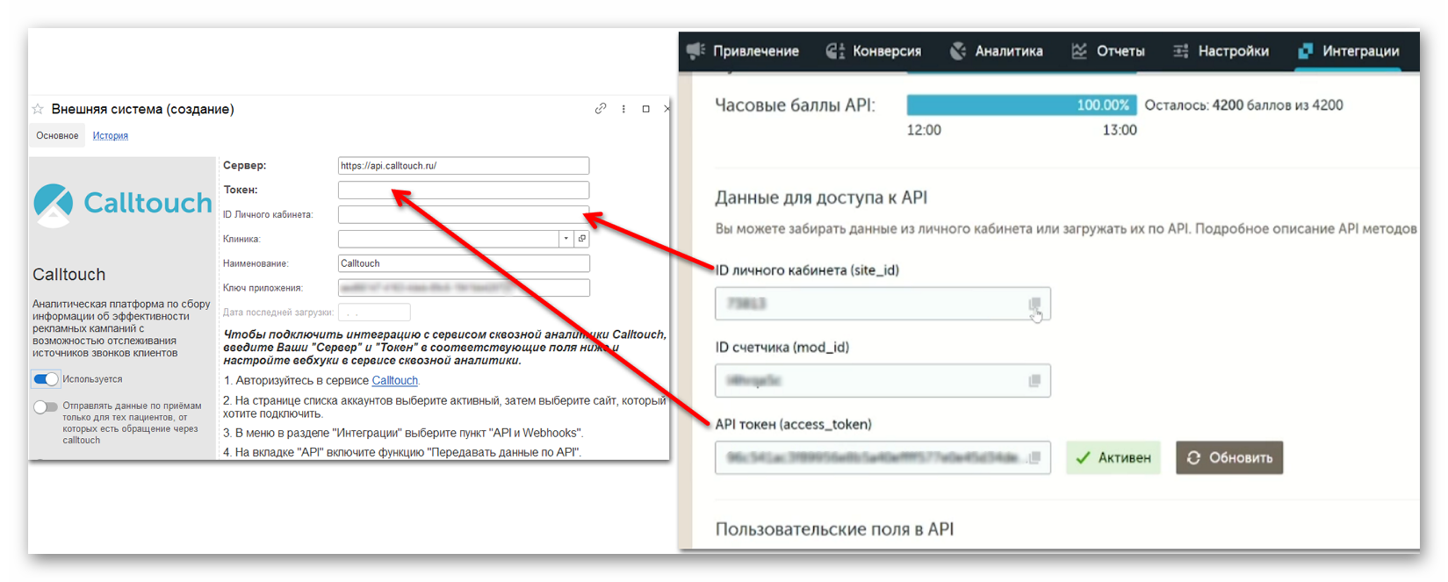Click the heading Данные для доступа к API
The image size is (1448, 582).
pos(821,198)
